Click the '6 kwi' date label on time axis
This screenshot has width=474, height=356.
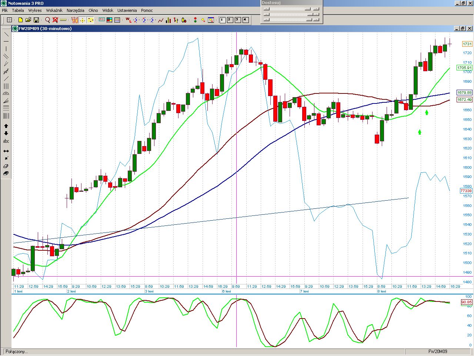click(x=226, y=291)
